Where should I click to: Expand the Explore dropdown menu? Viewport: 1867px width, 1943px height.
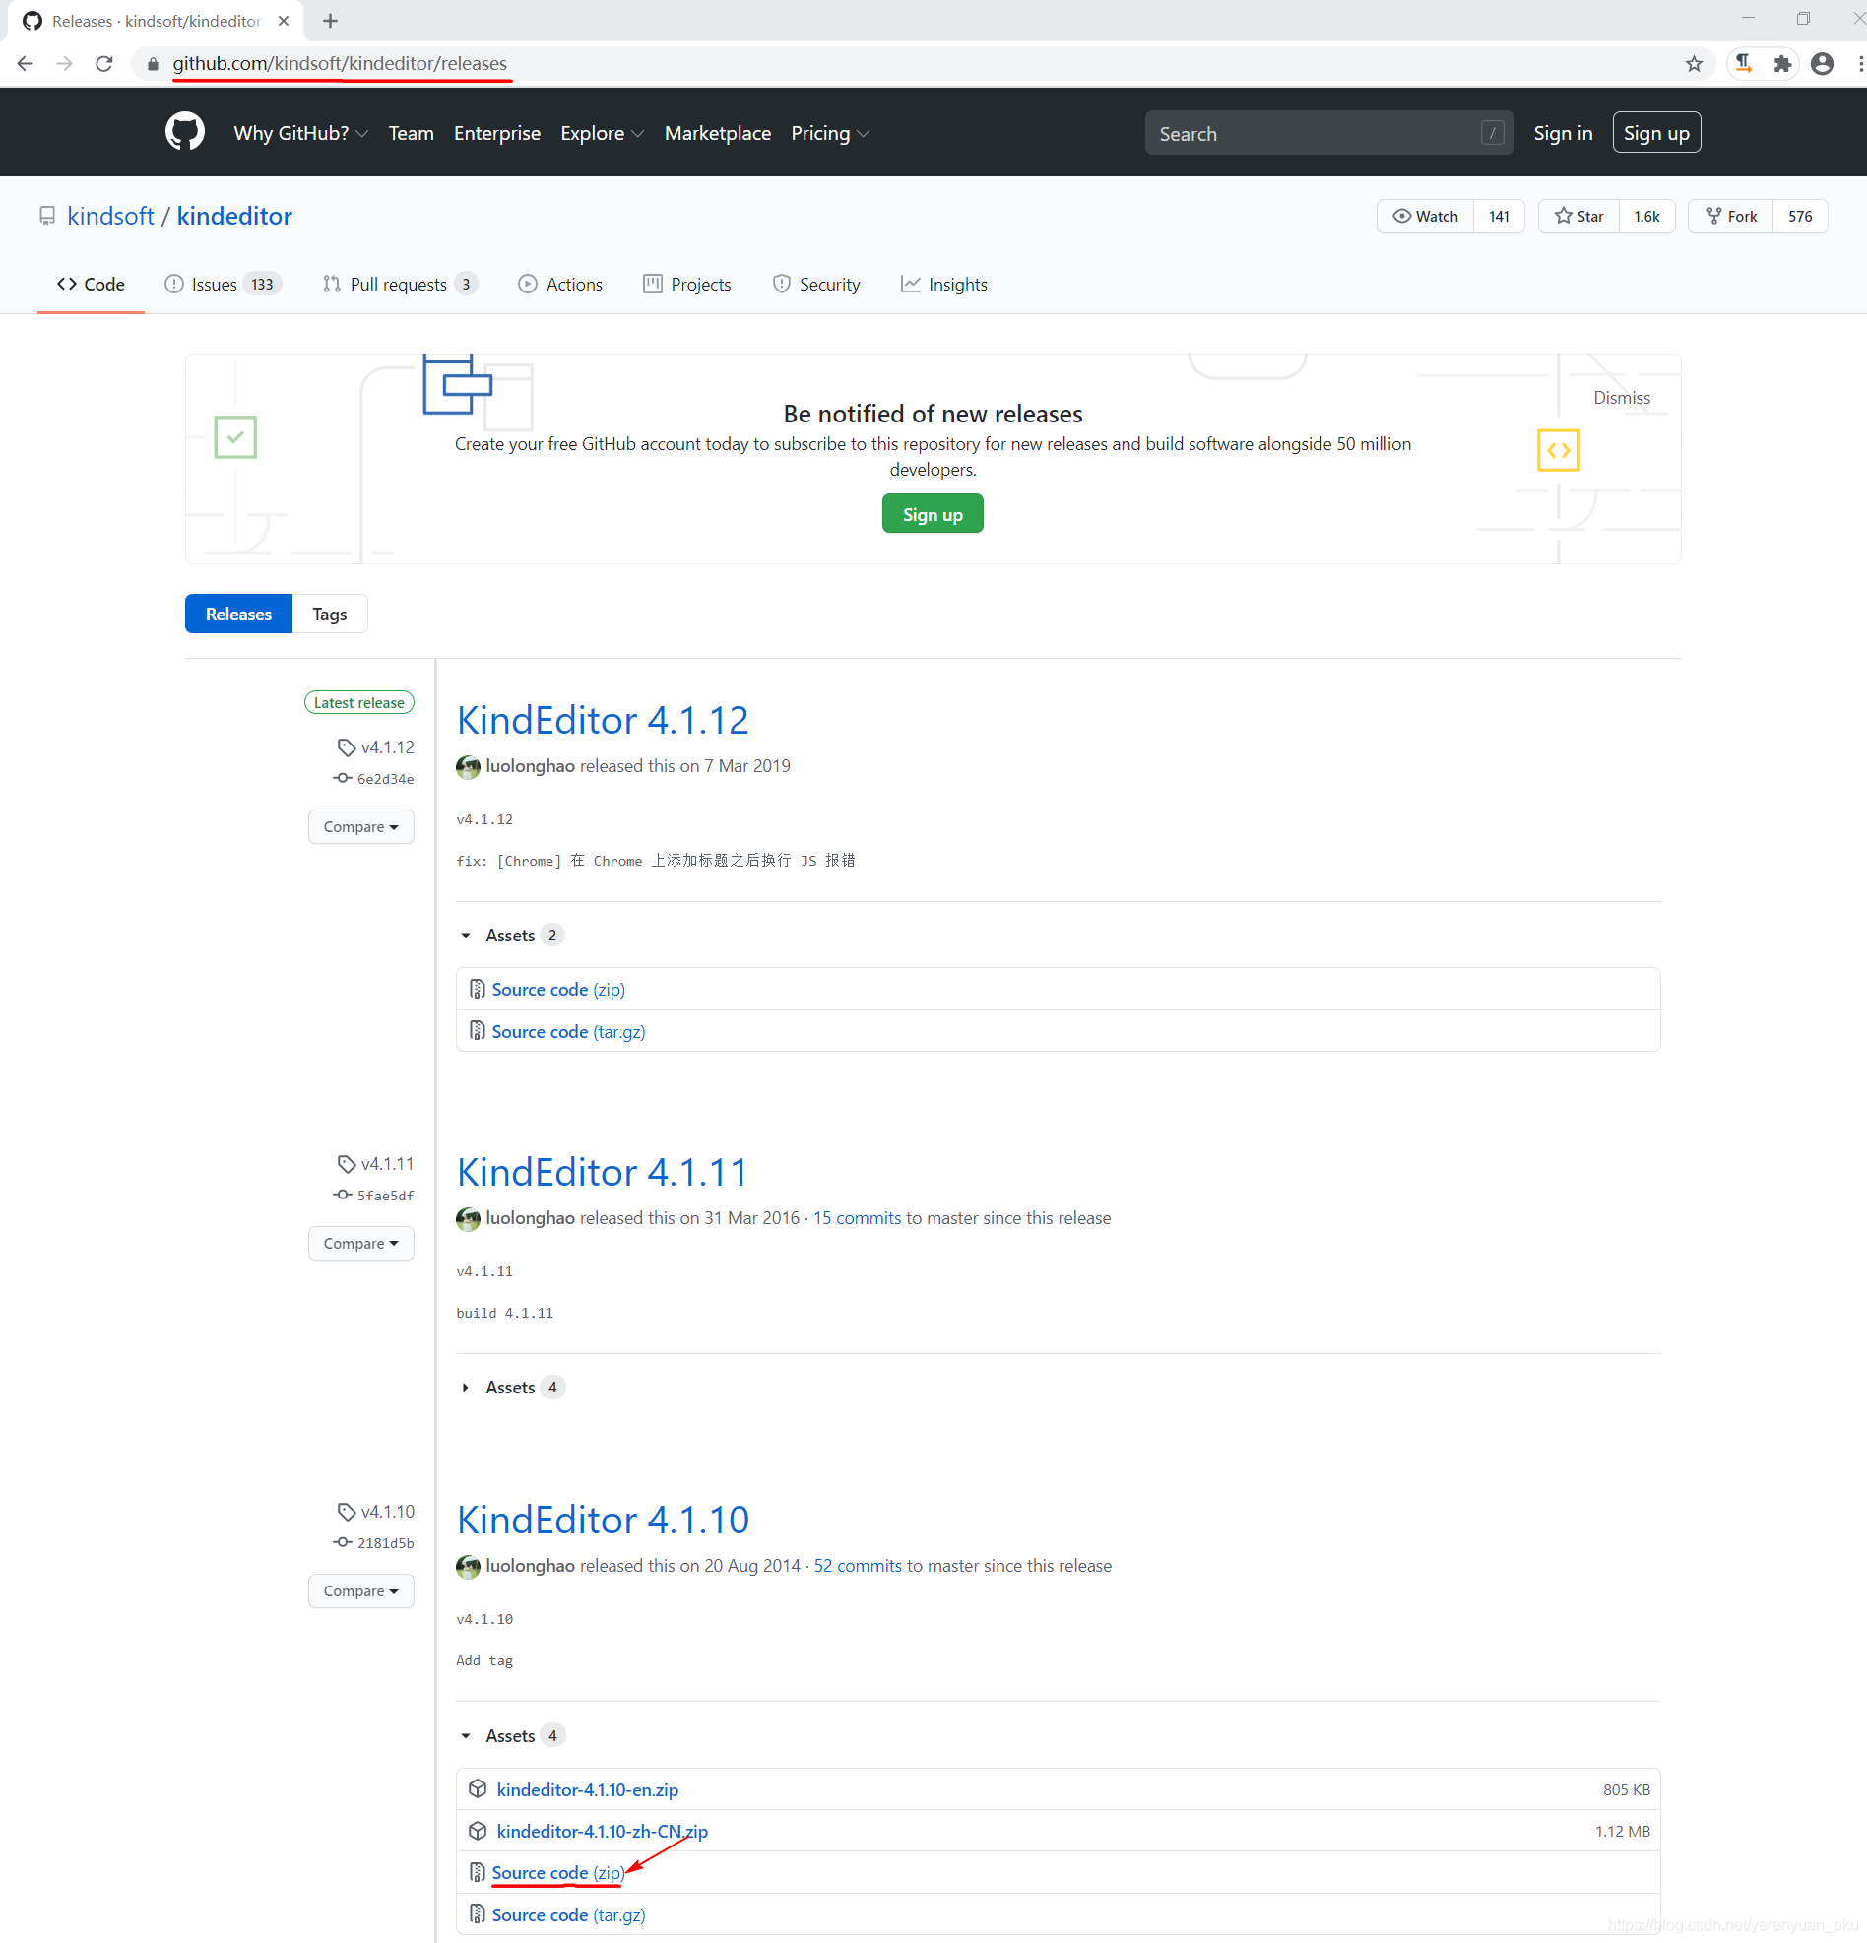click(x=602, y=133)
